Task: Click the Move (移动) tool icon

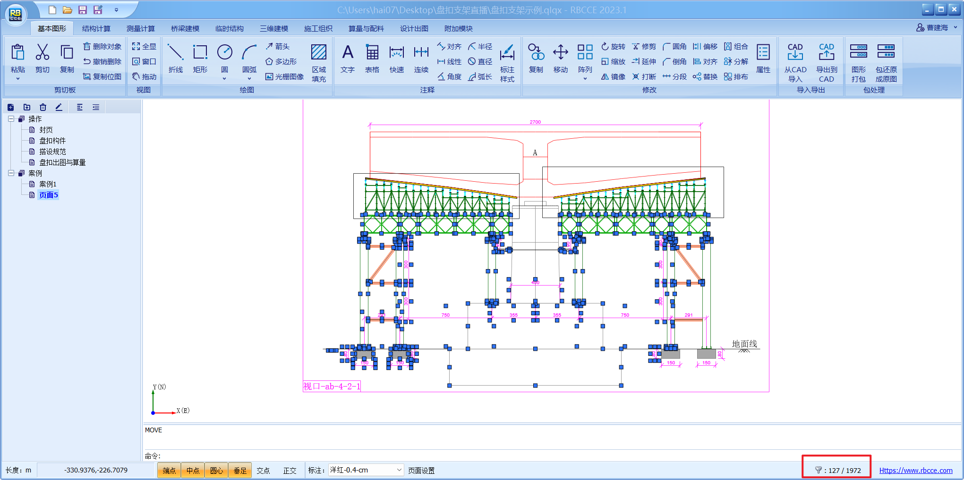Action: pyautogui.click(x=560, y=52)
